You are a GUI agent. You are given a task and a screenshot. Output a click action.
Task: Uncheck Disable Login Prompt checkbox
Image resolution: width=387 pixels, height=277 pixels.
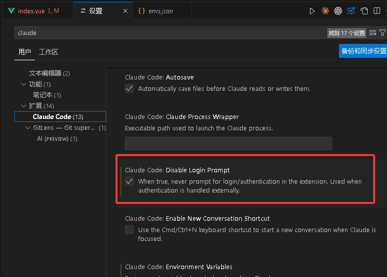coord(129,182)
